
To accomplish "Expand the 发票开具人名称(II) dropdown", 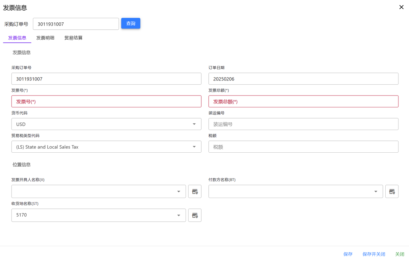I will [x=179, y=192].
